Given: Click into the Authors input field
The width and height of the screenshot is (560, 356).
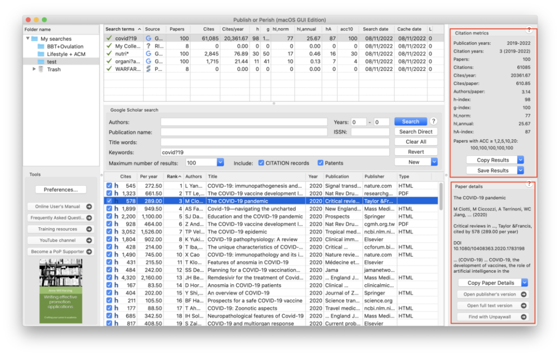Looking at the screenshot, I should [x=244, y=122].
